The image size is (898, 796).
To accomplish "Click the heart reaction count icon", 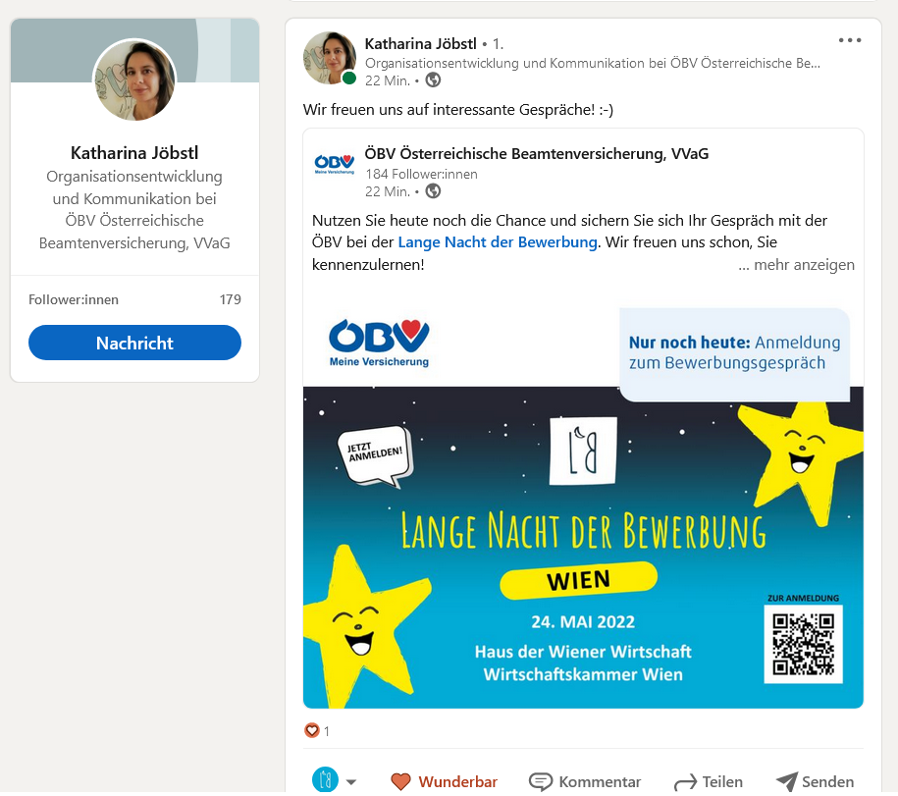I will coord(311,730).
